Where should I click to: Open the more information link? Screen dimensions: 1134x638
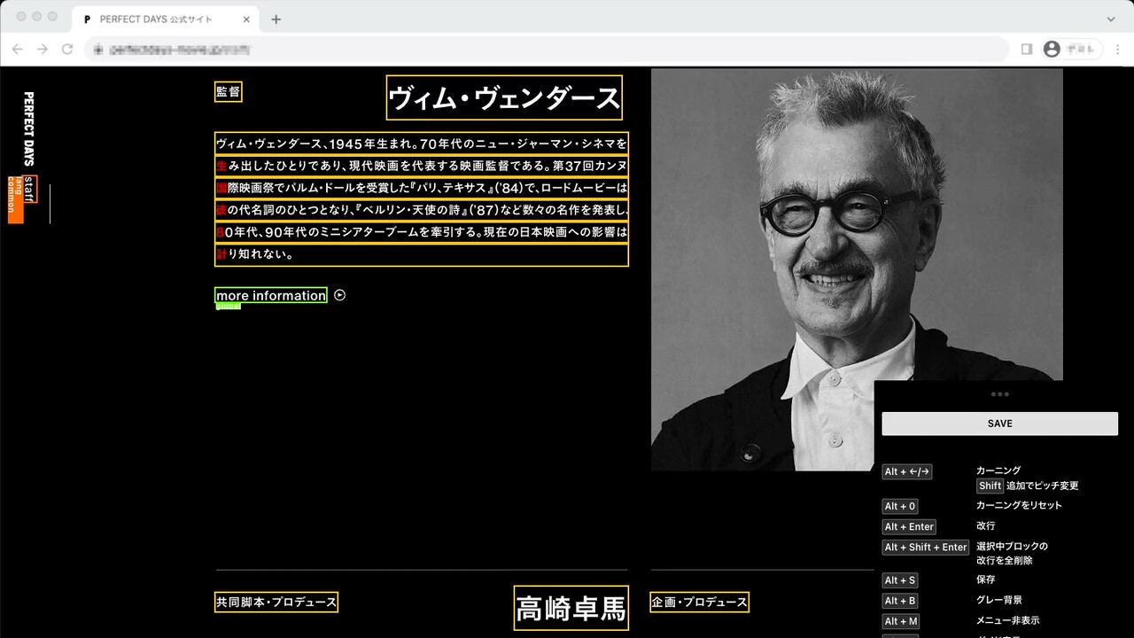click(x=270, y=295)
